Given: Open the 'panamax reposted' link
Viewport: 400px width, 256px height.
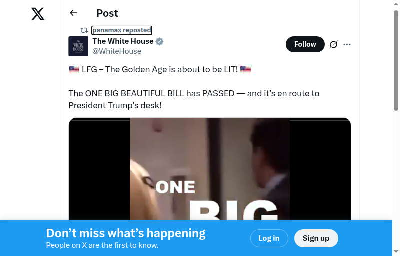Looking at the screenshot, I should click(122, 30).
